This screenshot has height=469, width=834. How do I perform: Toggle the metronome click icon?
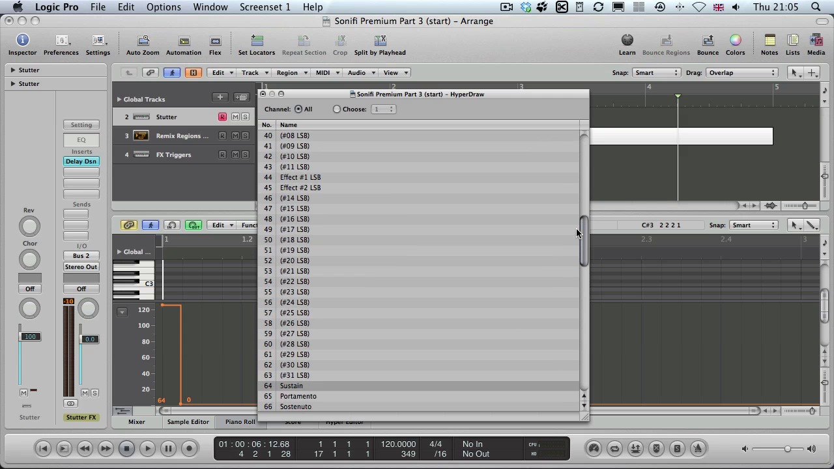(x=698, y=448)
